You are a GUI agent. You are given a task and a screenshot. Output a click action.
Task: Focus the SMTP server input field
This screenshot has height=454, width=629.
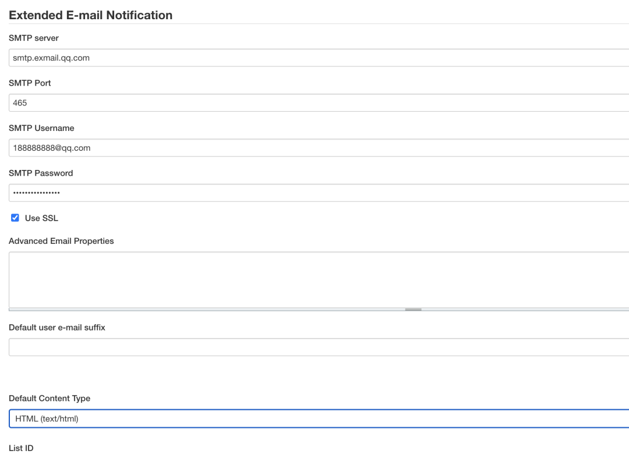click(x=319, y=58)
